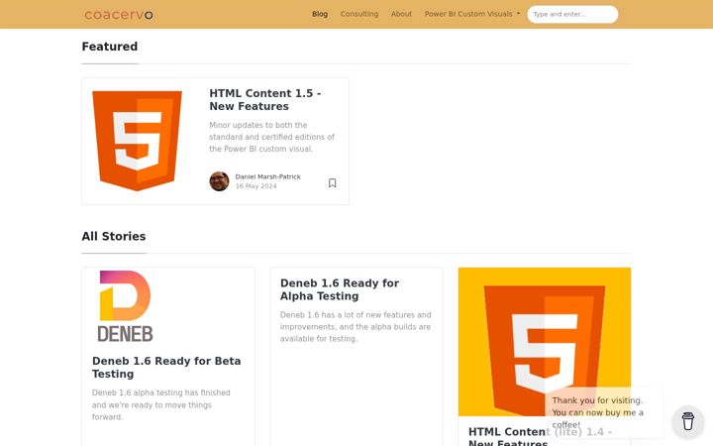713x446 pixels.
Task: Click the Minor updates excerpt text
Action: (271, 137)
